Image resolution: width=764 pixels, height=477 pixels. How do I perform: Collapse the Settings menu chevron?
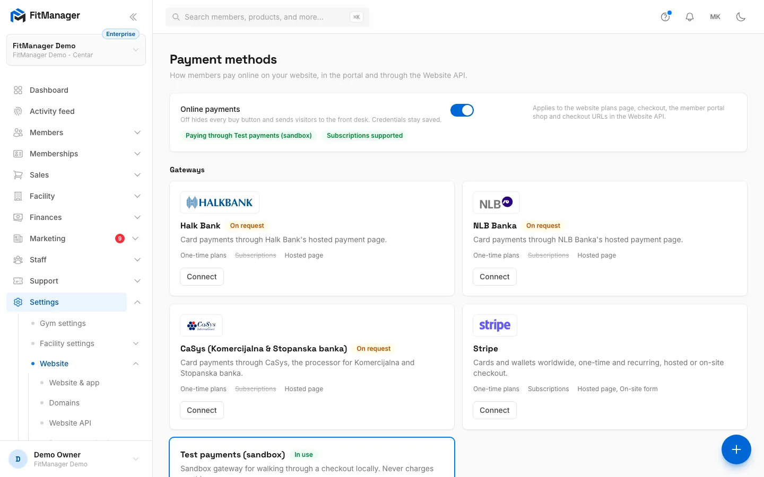coord(137,302)
